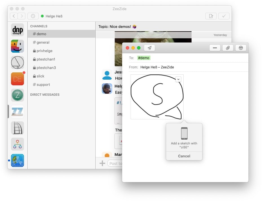
Task: Click the plus icon beside the message field
Action: tap(102, 163)
